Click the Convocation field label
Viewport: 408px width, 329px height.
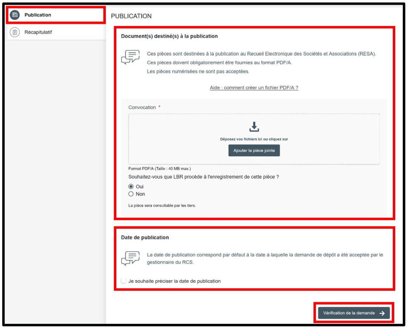pyautogui.click(x=142, y=107)
